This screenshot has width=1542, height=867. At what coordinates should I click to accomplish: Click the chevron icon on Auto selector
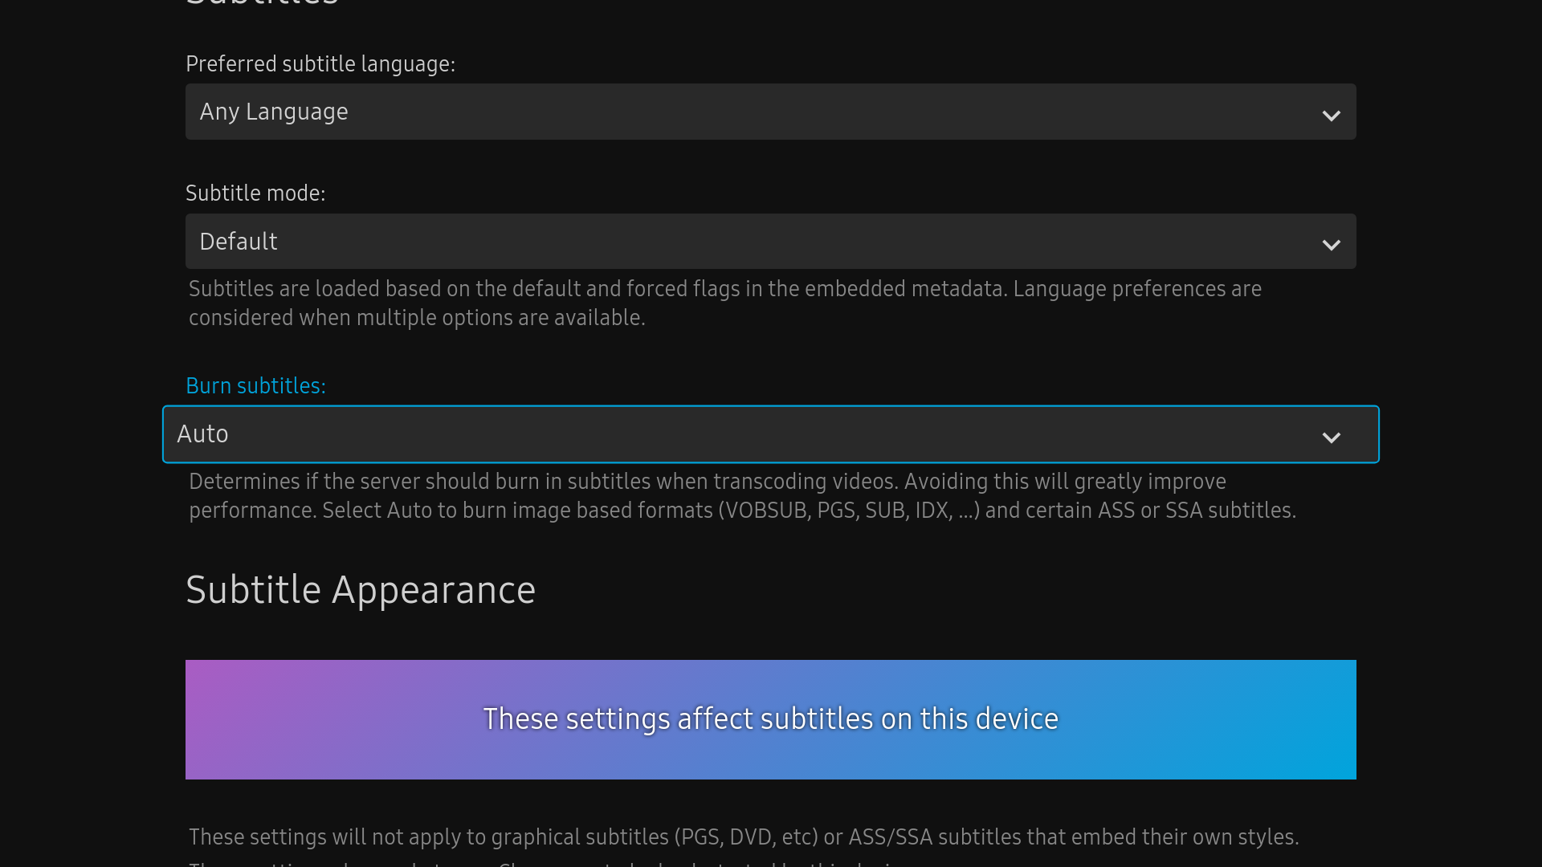(1332, 438)
